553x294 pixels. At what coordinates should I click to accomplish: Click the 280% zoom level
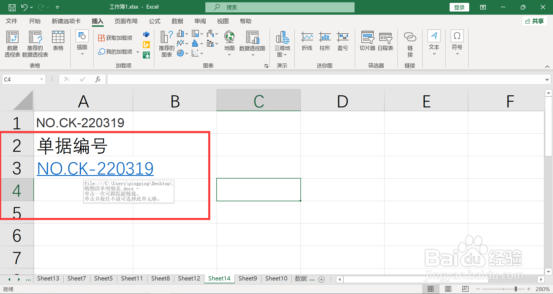[543, 289]
